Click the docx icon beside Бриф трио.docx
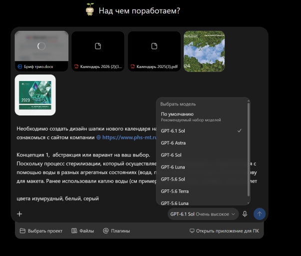The image size is (301, 256). click(x=20, y=66)
